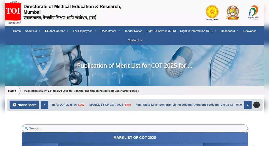Click inside the Search input field

click(x=101, y=128)
